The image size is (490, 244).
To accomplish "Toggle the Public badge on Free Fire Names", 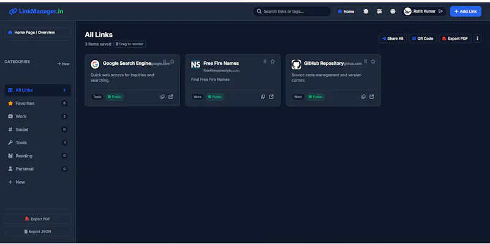I will [x=215, y=97].
